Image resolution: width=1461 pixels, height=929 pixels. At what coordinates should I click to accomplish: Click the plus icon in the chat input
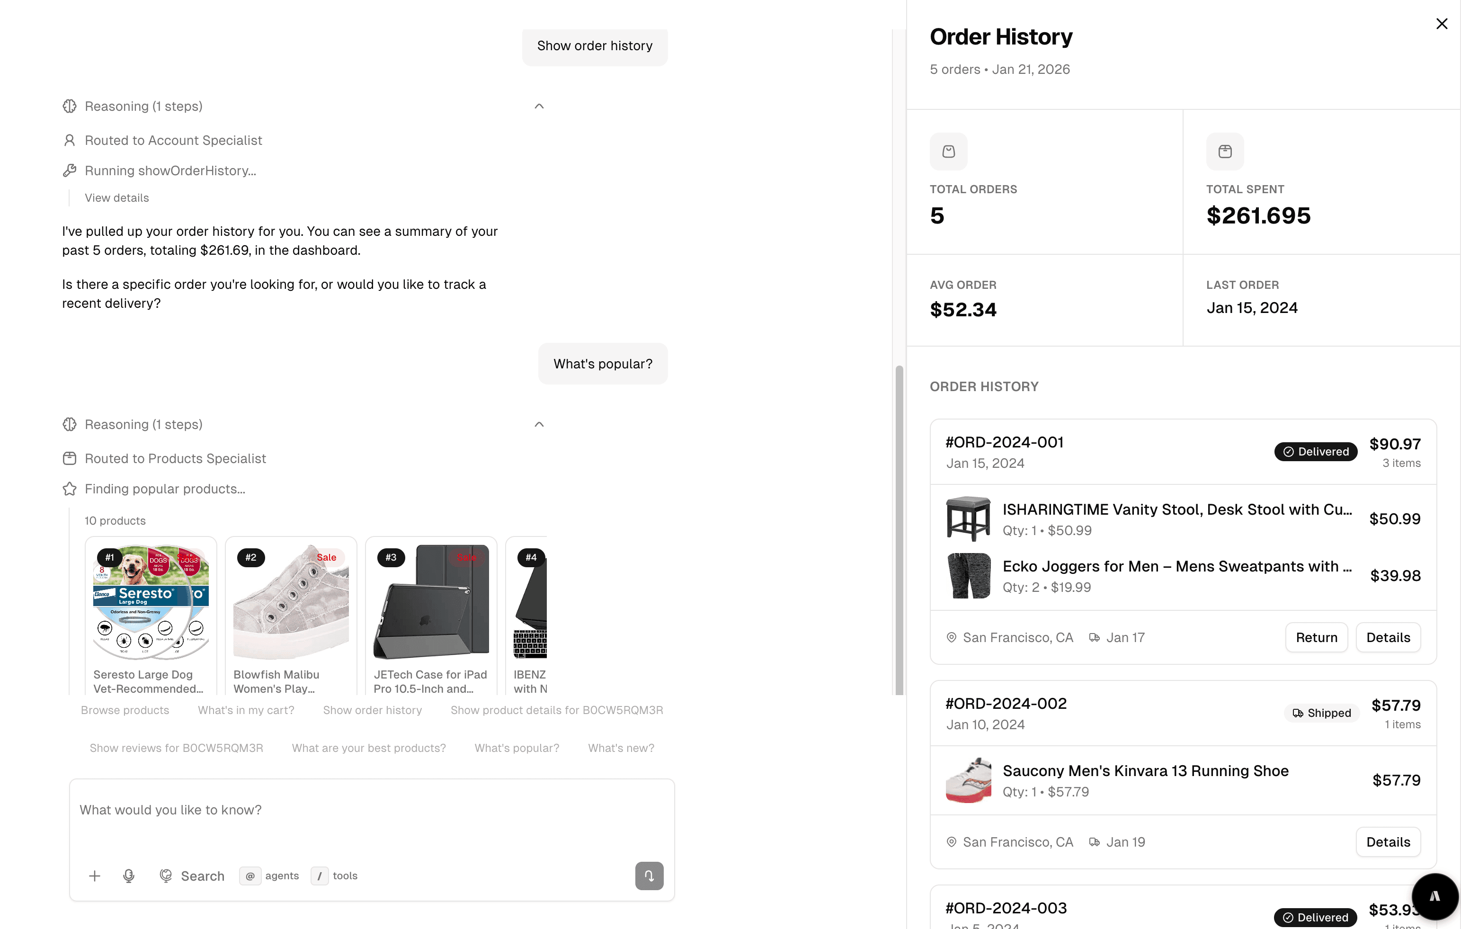click(x=95, y=875)
